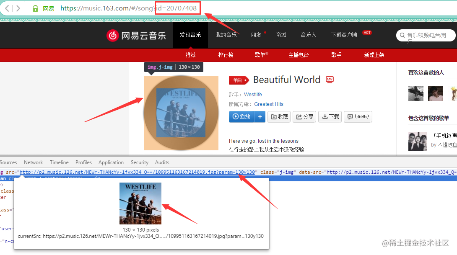
Task: Open the 音乐人 tab
Action: click(308, 35)
